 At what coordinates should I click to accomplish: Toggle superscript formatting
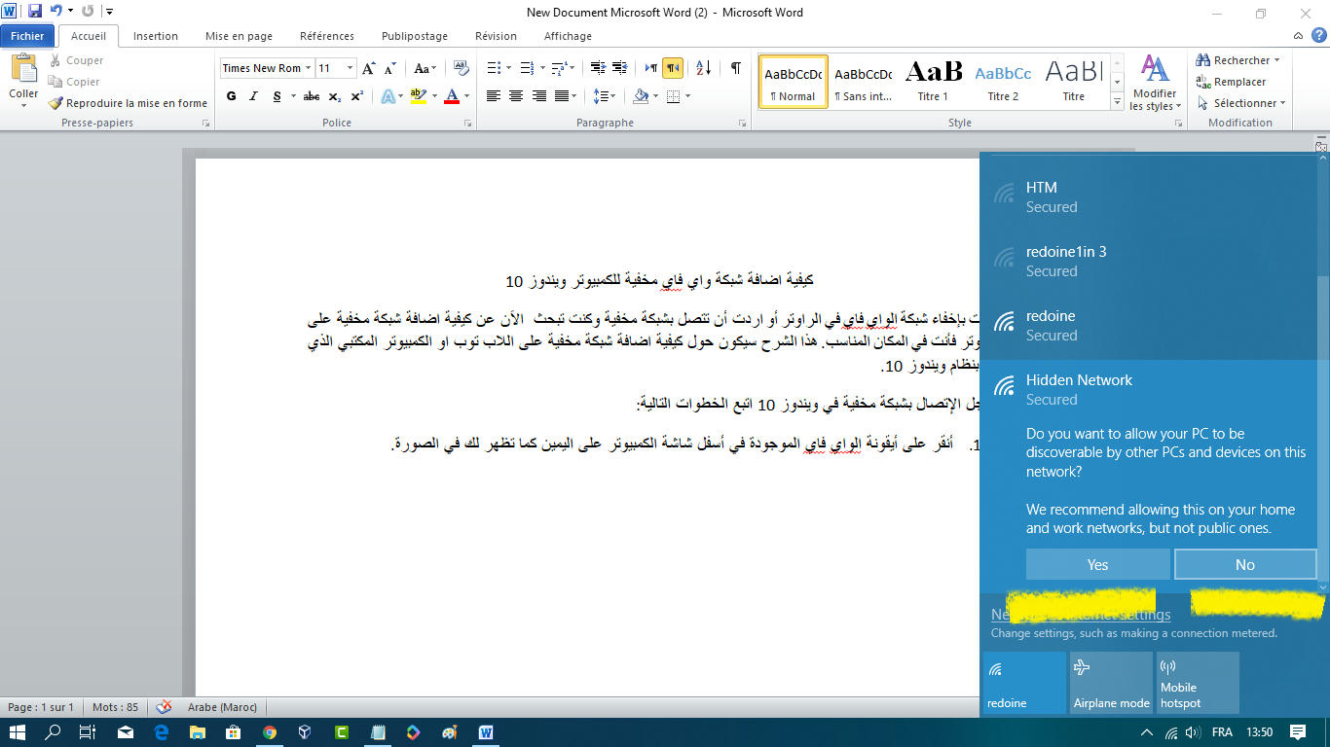(357, 96)
